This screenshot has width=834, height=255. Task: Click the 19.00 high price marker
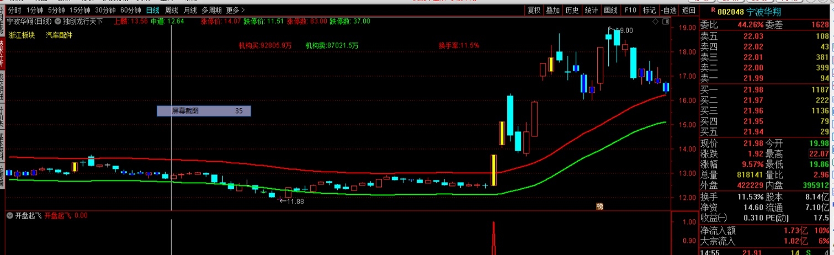[x=624, y=30]
